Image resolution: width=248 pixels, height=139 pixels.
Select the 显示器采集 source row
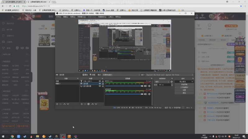(92, 86)
